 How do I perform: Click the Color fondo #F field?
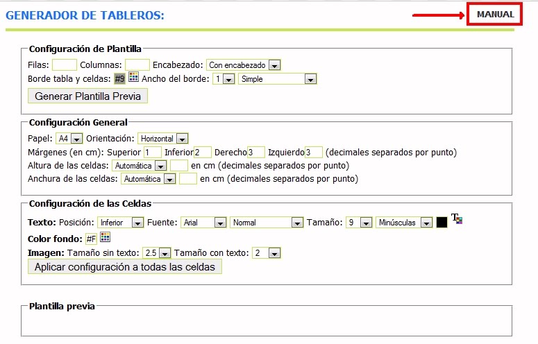pos(91,239)
